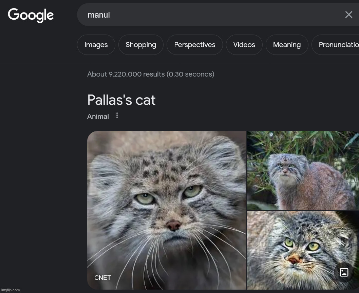This screenshot has width=359, height=293.
Task: Open the three-dot menu beside Animal
Action: coord(117,116)
